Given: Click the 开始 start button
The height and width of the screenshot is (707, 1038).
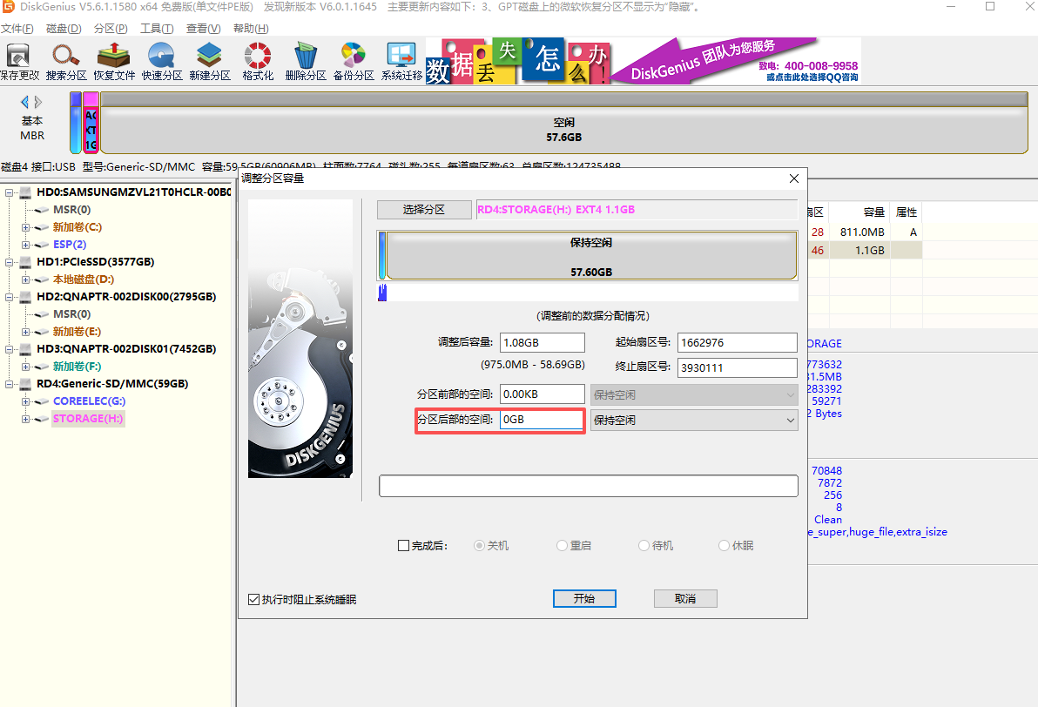Looking at the screenshot, I should coord(584,599).
